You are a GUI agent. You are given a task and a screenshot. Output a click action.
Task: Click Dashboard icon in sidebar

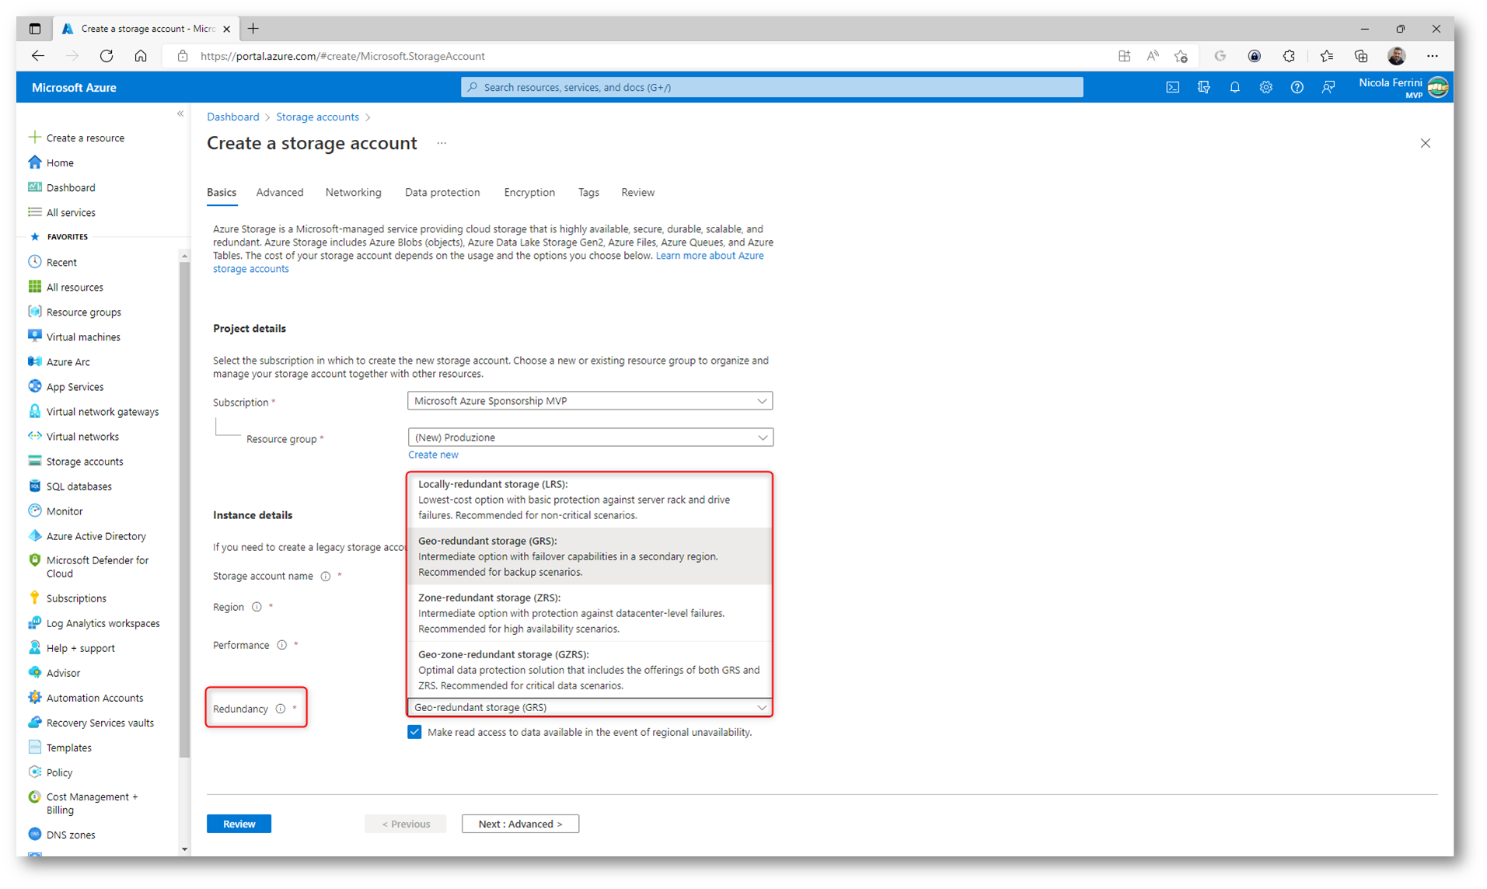click(x=34, y=187)
